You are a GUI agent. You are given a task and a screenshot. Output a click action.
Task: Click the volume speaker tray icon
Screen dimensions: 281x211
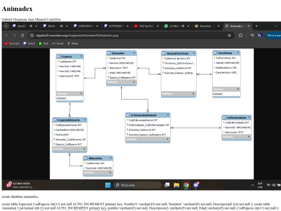pyautogui.click(x=274, y=185)
